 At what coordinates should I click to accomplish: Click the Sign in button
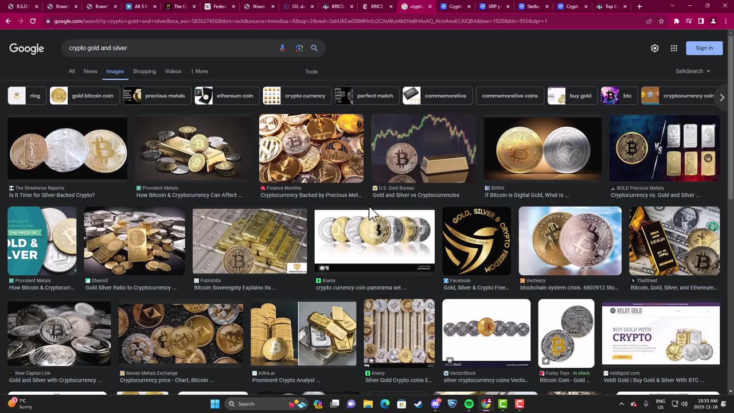[704, 48]
